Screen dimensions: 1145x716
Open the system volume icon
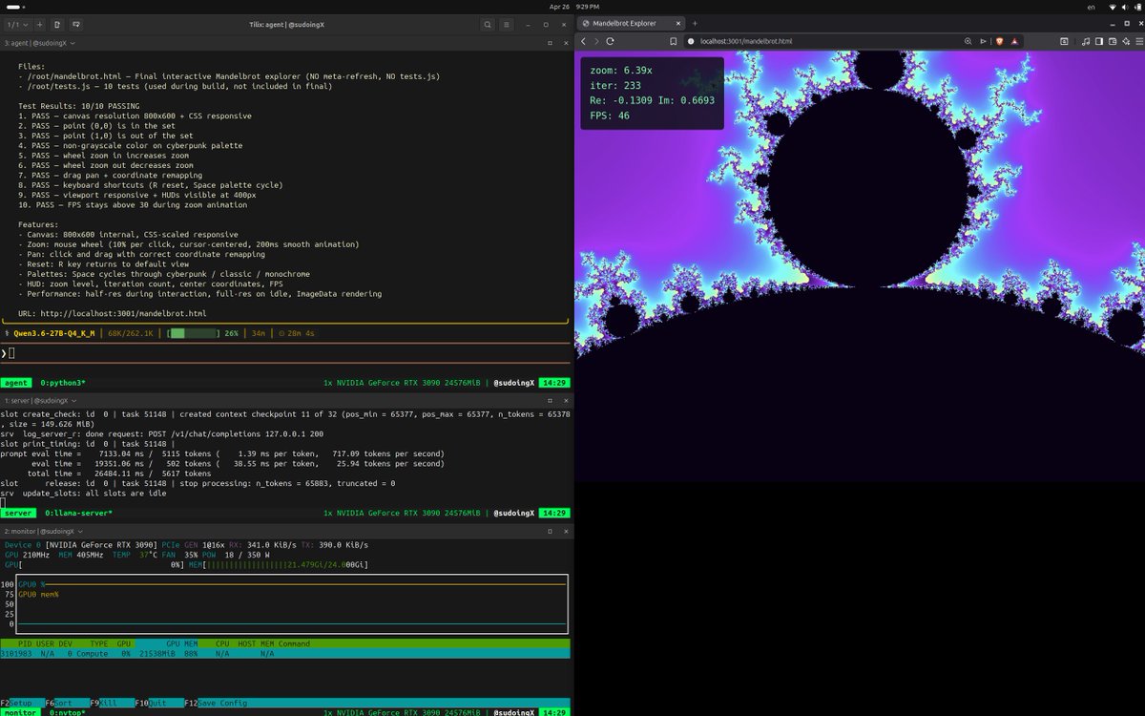point(1124,7)
